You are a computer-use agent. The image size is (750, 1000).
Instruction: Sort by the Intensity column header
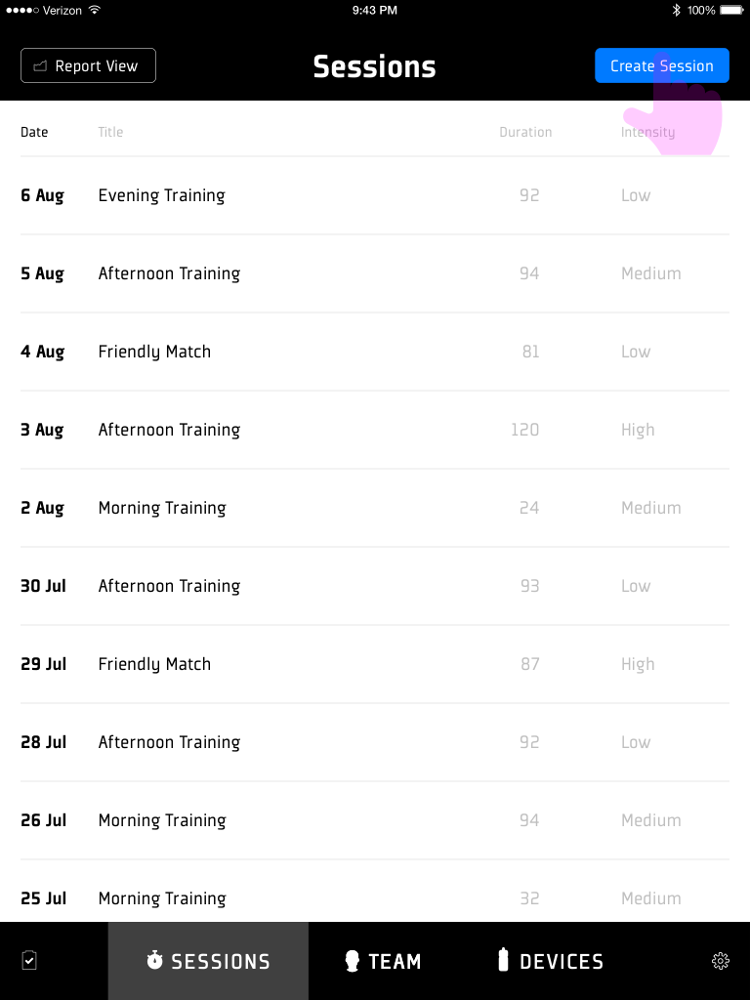pos(648,132)
